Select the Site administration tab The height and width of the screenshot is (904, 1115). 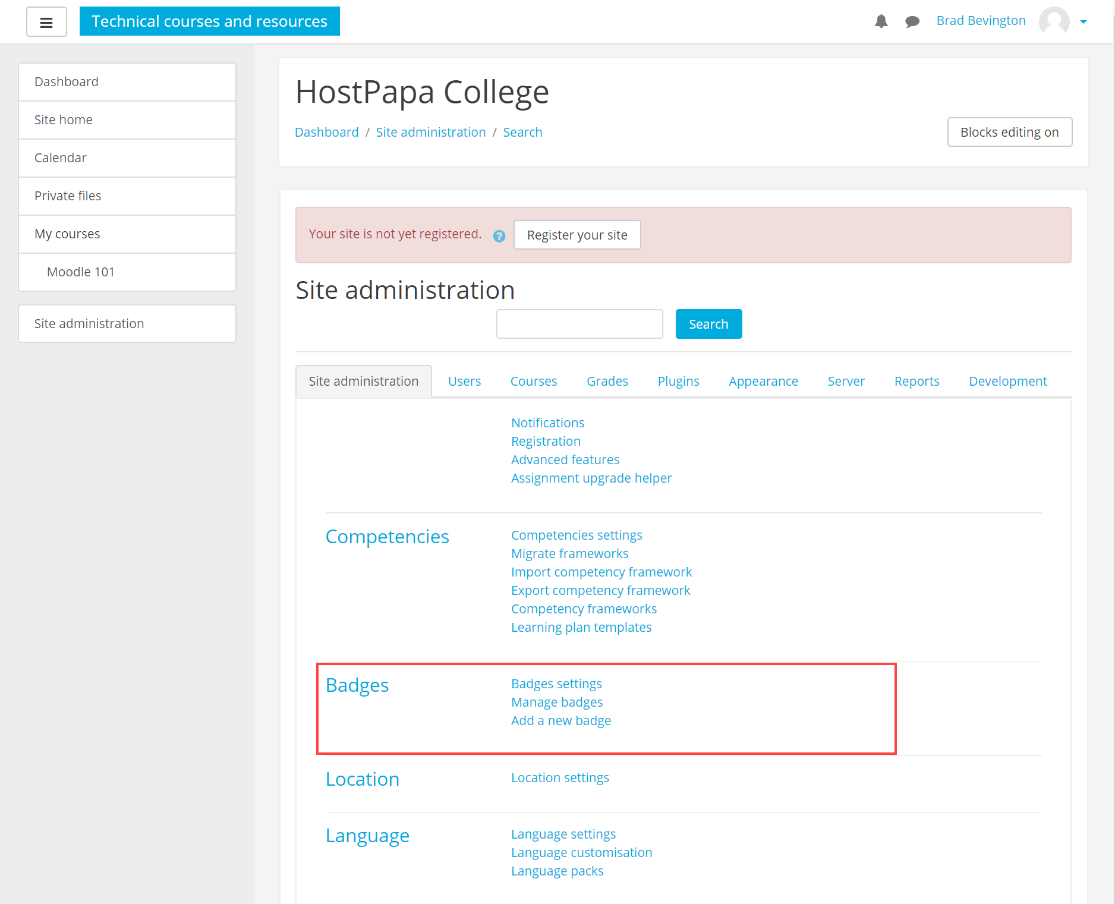tap(364, 382)
